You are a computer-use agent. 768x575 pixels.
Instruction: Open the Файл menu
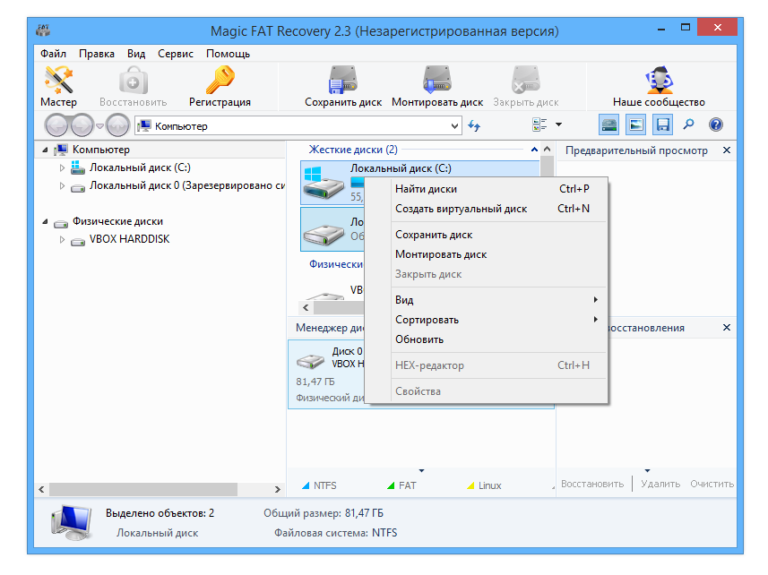point(53,54)
